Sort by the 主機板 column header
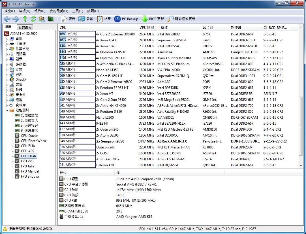Image resolution: width=306 pixels, height=234 pixels. tap(178, 28)
